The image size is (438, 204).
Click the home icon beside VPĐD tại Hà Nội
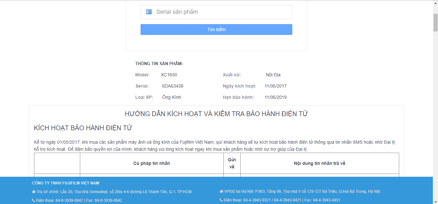[221, 191]
